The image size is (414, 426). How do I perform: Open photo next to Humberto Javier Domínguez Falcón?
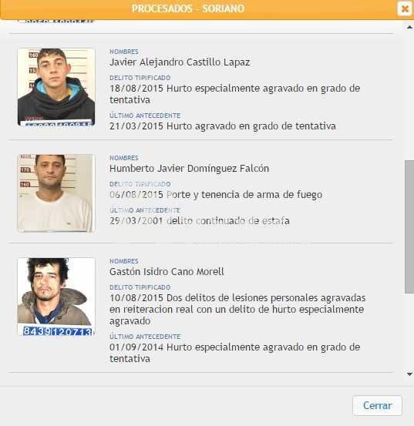(56, 193)
